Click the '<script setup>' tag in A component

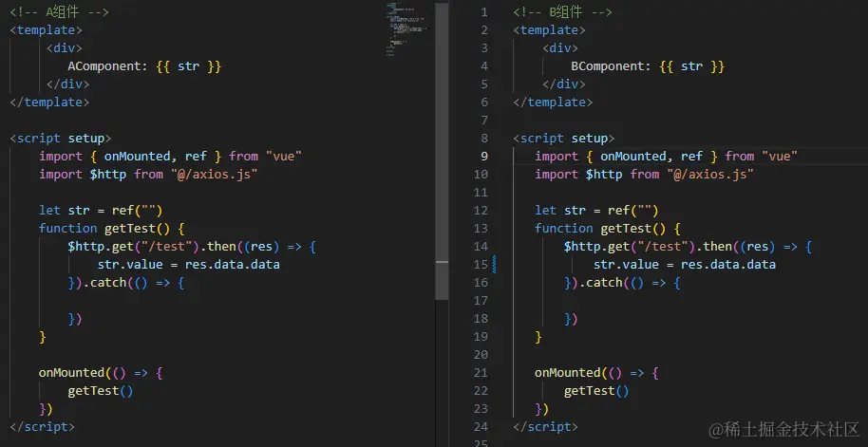[x=61, y=139]
